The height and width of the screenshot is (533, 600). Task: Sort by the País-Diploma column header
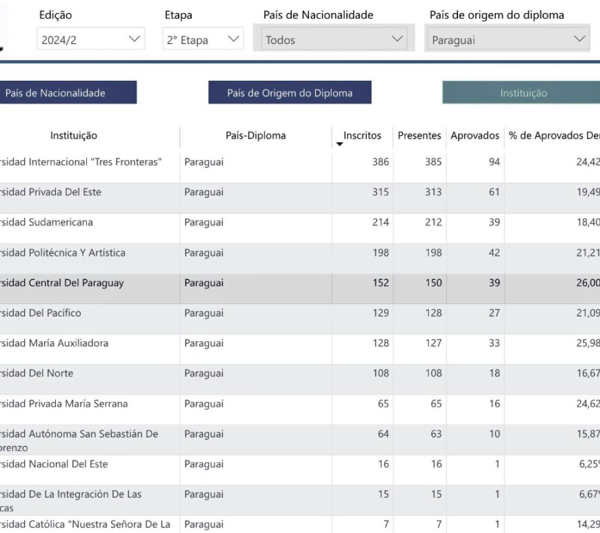tap(255, 136)
